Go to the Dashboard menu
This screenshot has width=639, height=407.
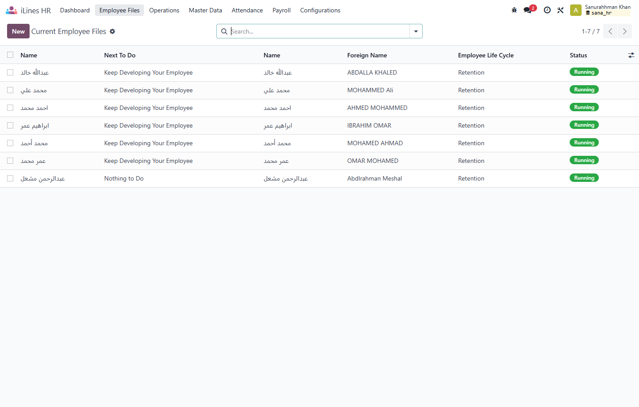(x=75, y=10)
